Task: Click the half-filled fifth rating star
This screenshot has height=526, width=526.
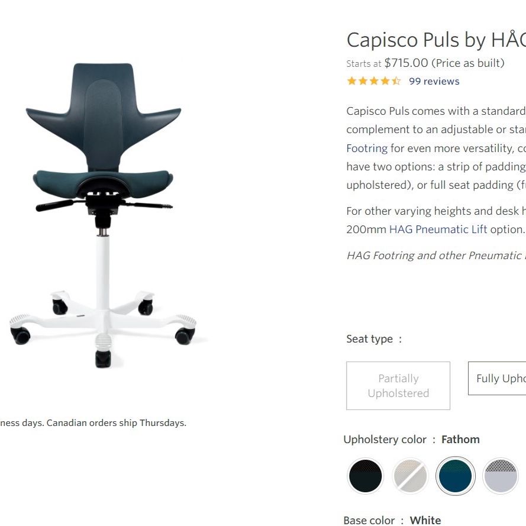Action: point(396,81)
